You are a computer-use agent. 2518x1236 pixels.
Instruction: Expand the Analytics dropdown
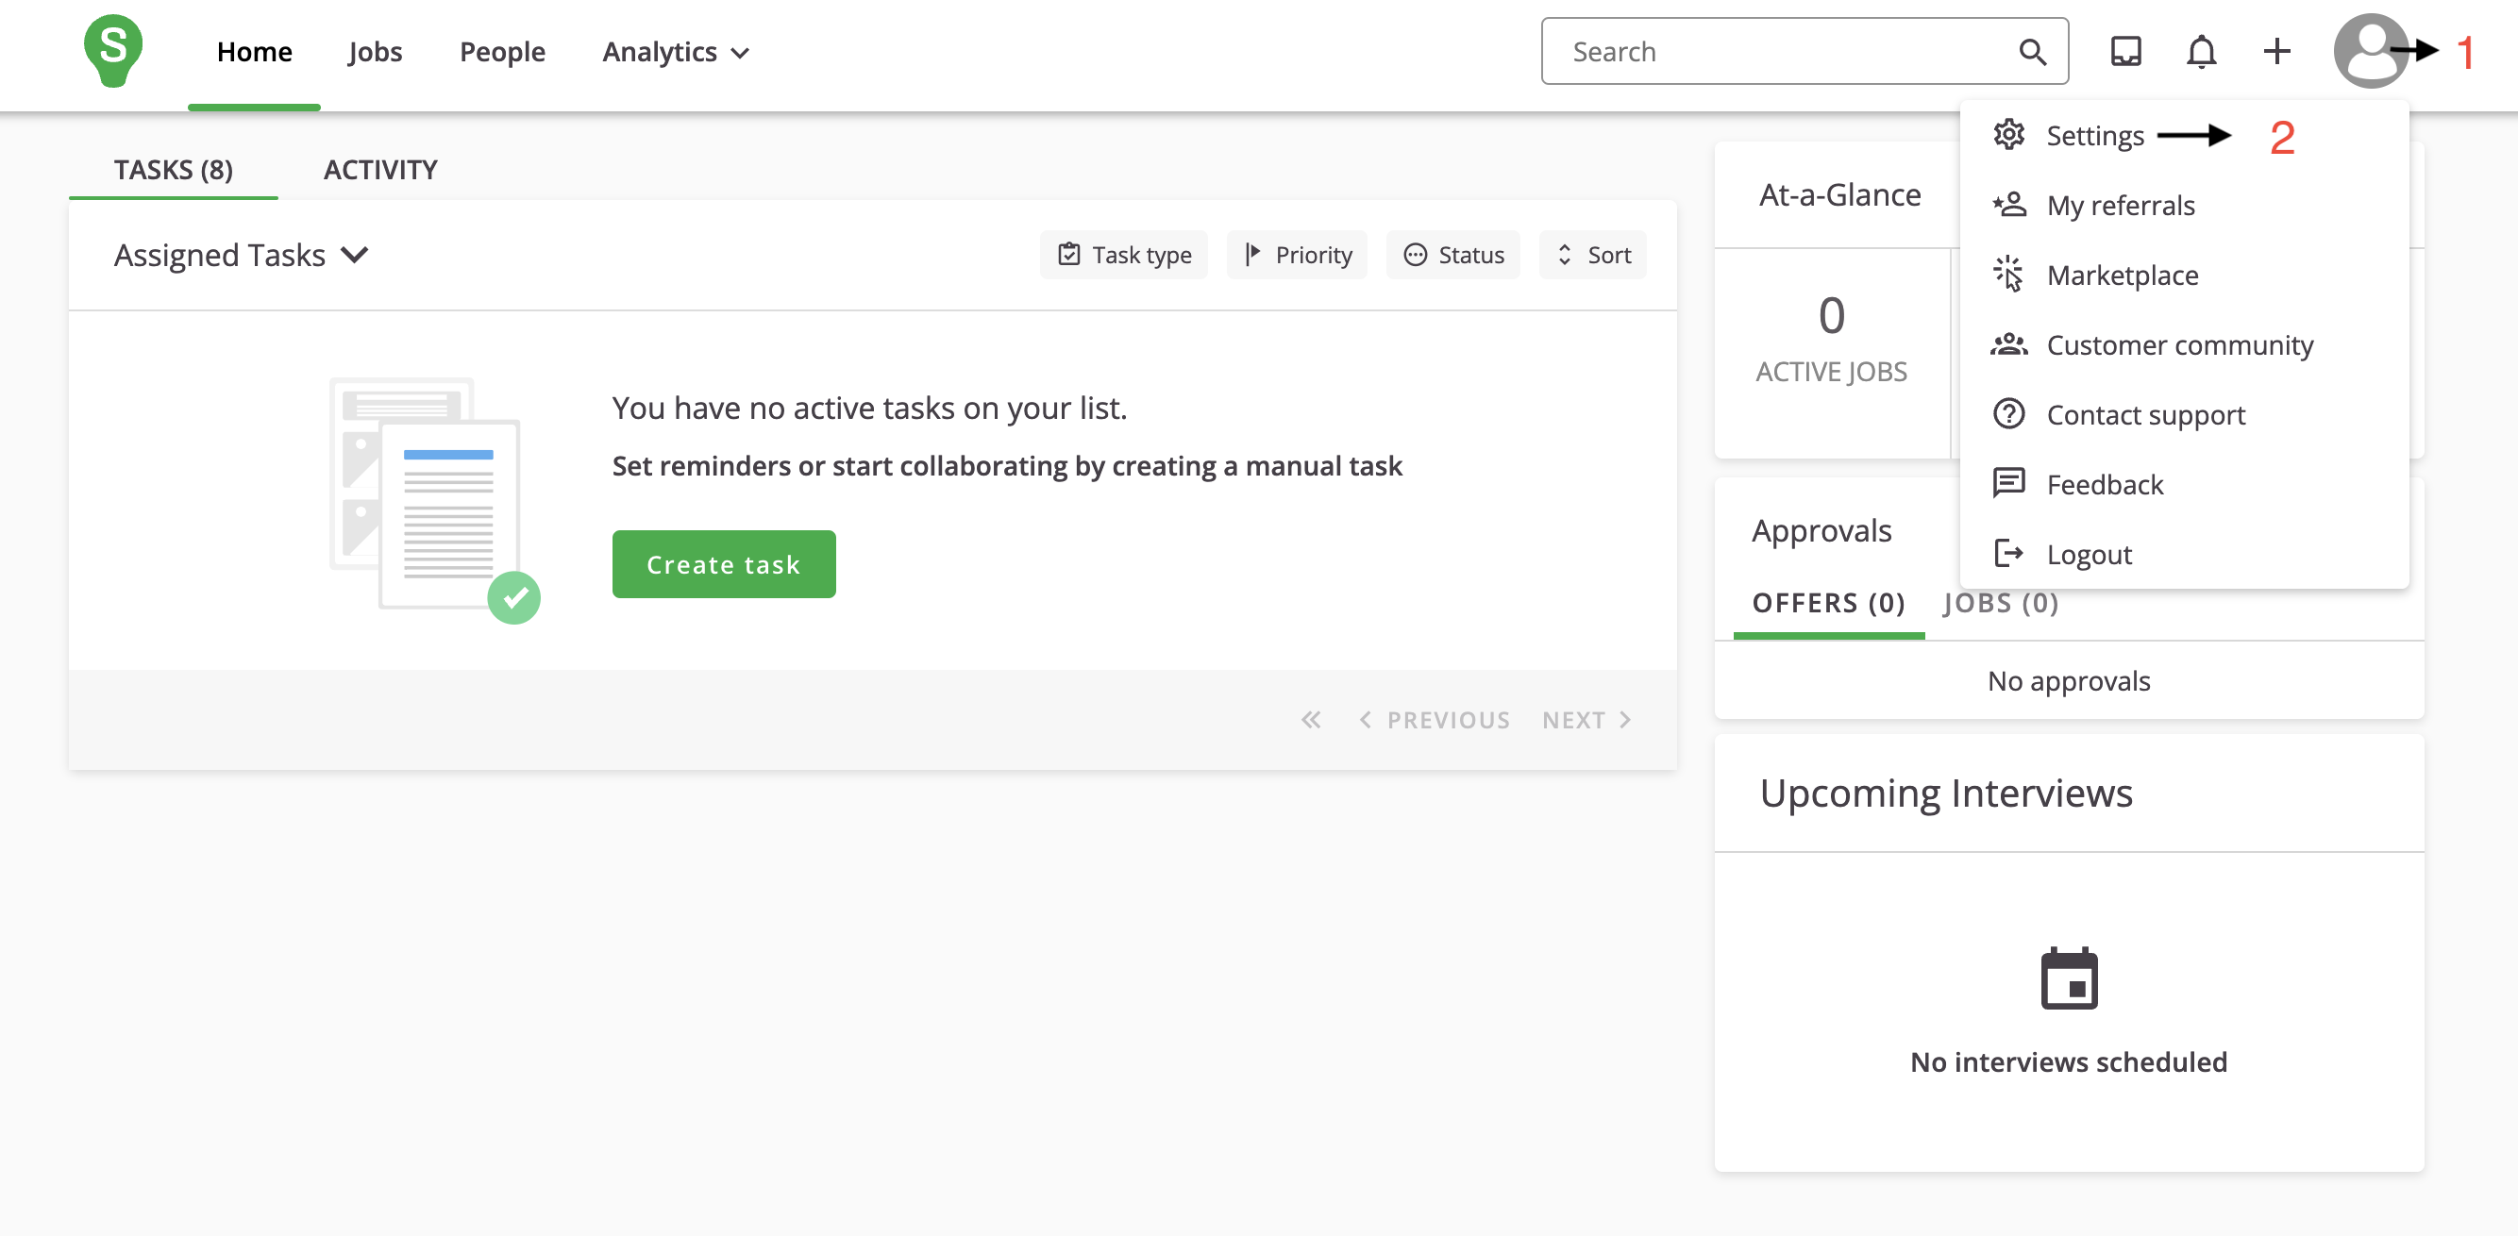pyautogui.click(x=676, y=52)
